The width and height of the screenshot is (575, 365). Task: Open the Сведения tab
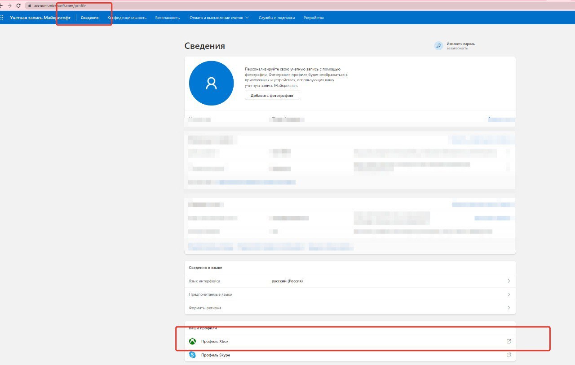click(x=90, y=18)
